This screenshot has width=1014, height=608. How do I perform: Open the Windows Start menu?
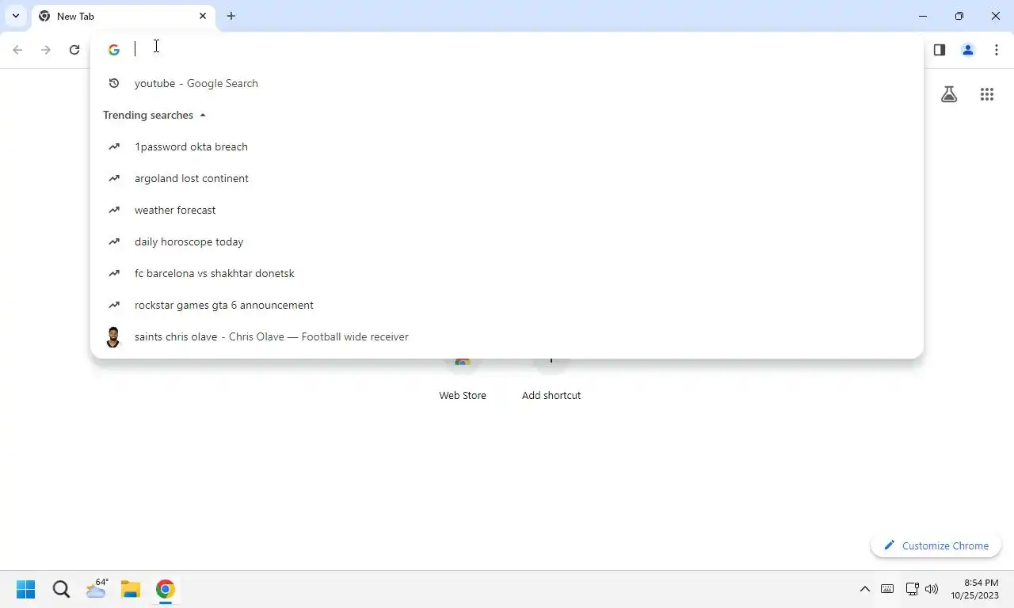click(x=26, y=590)
